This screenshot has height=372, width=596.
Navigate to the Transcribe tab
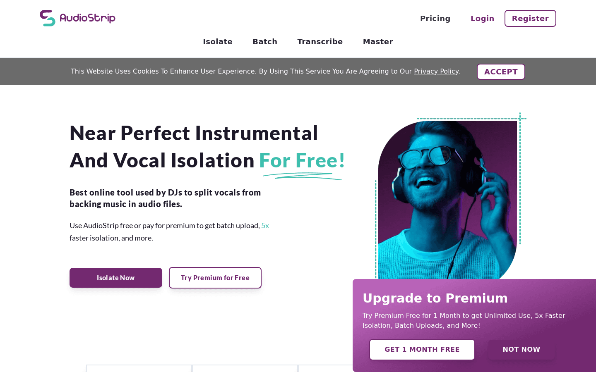[x=320, y=41]
